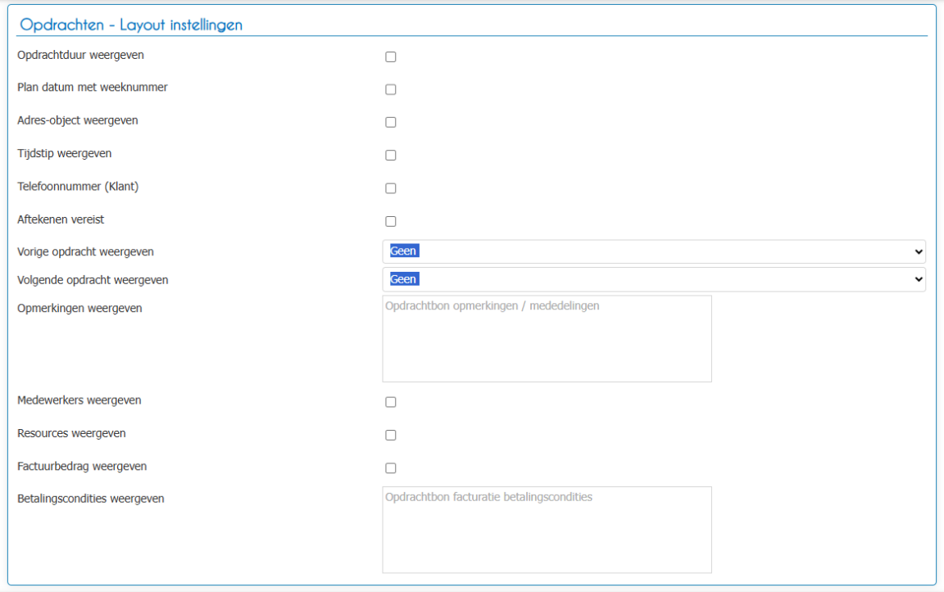Toggle the Adres-object weergeven checkbox
The height and width of the screenshot is (592, 944).
click(391, 122)
